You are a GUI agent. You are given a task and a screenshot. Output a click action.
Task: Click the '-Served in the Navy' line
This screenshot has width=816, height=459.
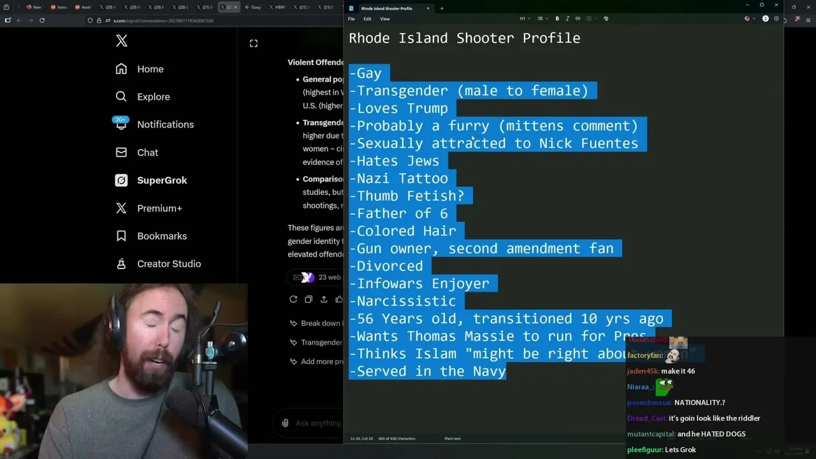pos(428,371)
